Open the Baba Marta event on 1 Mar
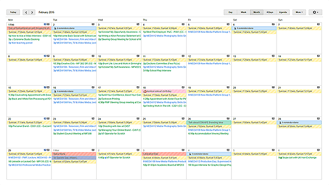Image resolution: width=329 pixels, height=185 pixels. tap(74, 154)
